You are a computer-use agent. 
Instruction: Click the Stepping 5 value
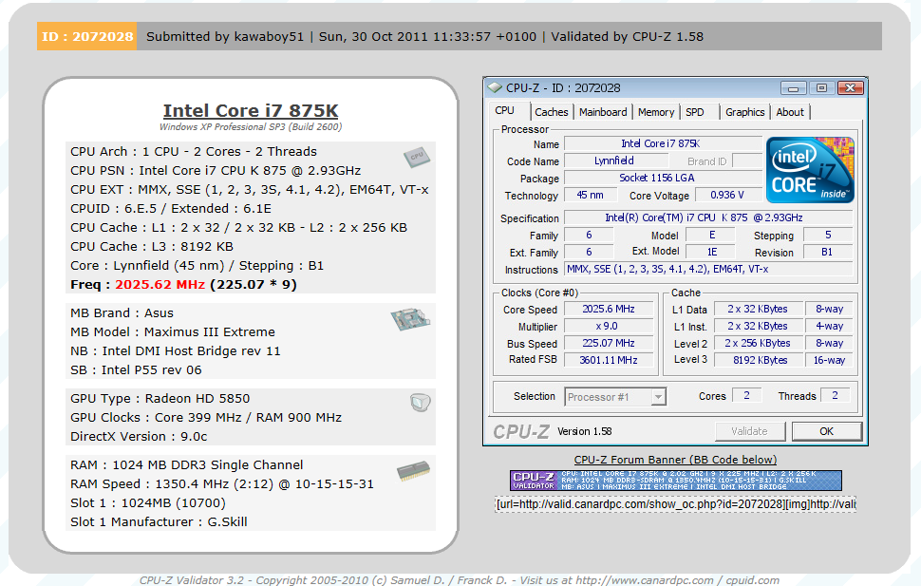click(828, 236)
